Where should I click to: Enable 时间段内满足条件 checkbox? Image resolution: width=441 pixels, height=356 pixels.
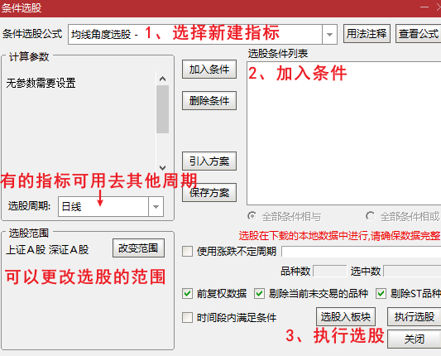(187, 318)
